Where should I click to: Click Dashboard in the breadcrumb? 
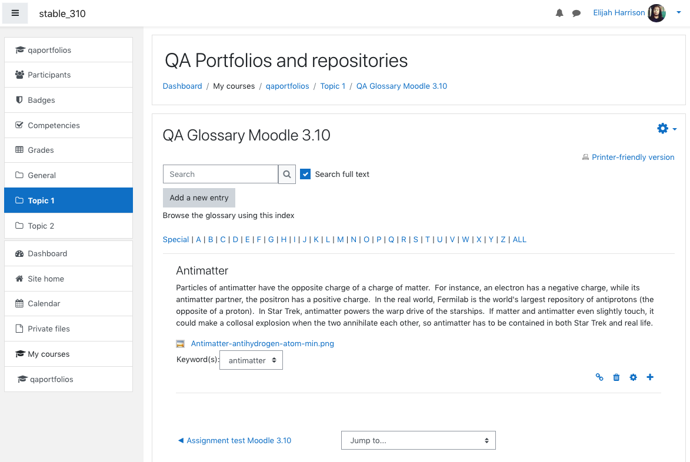click(182, 86)
